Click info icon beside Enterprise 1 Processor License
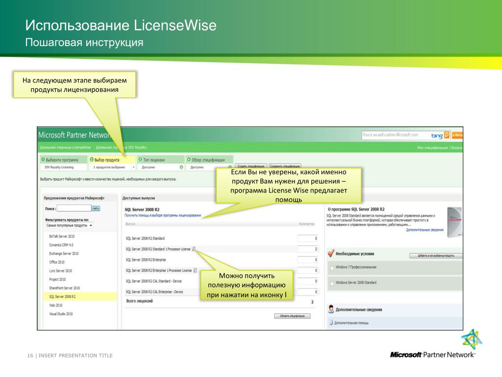Image resolution: width=502 pixels, height=377 pixels. pos(195,270)
